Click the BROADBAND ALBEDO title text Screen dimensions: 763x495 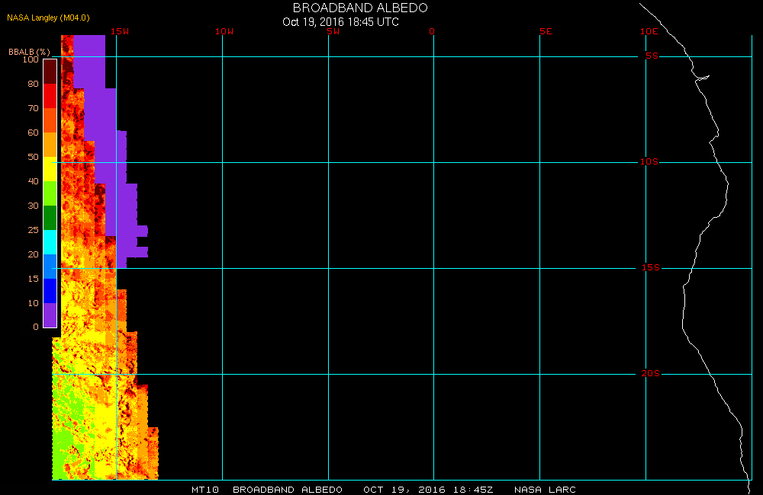pos(360,8)
